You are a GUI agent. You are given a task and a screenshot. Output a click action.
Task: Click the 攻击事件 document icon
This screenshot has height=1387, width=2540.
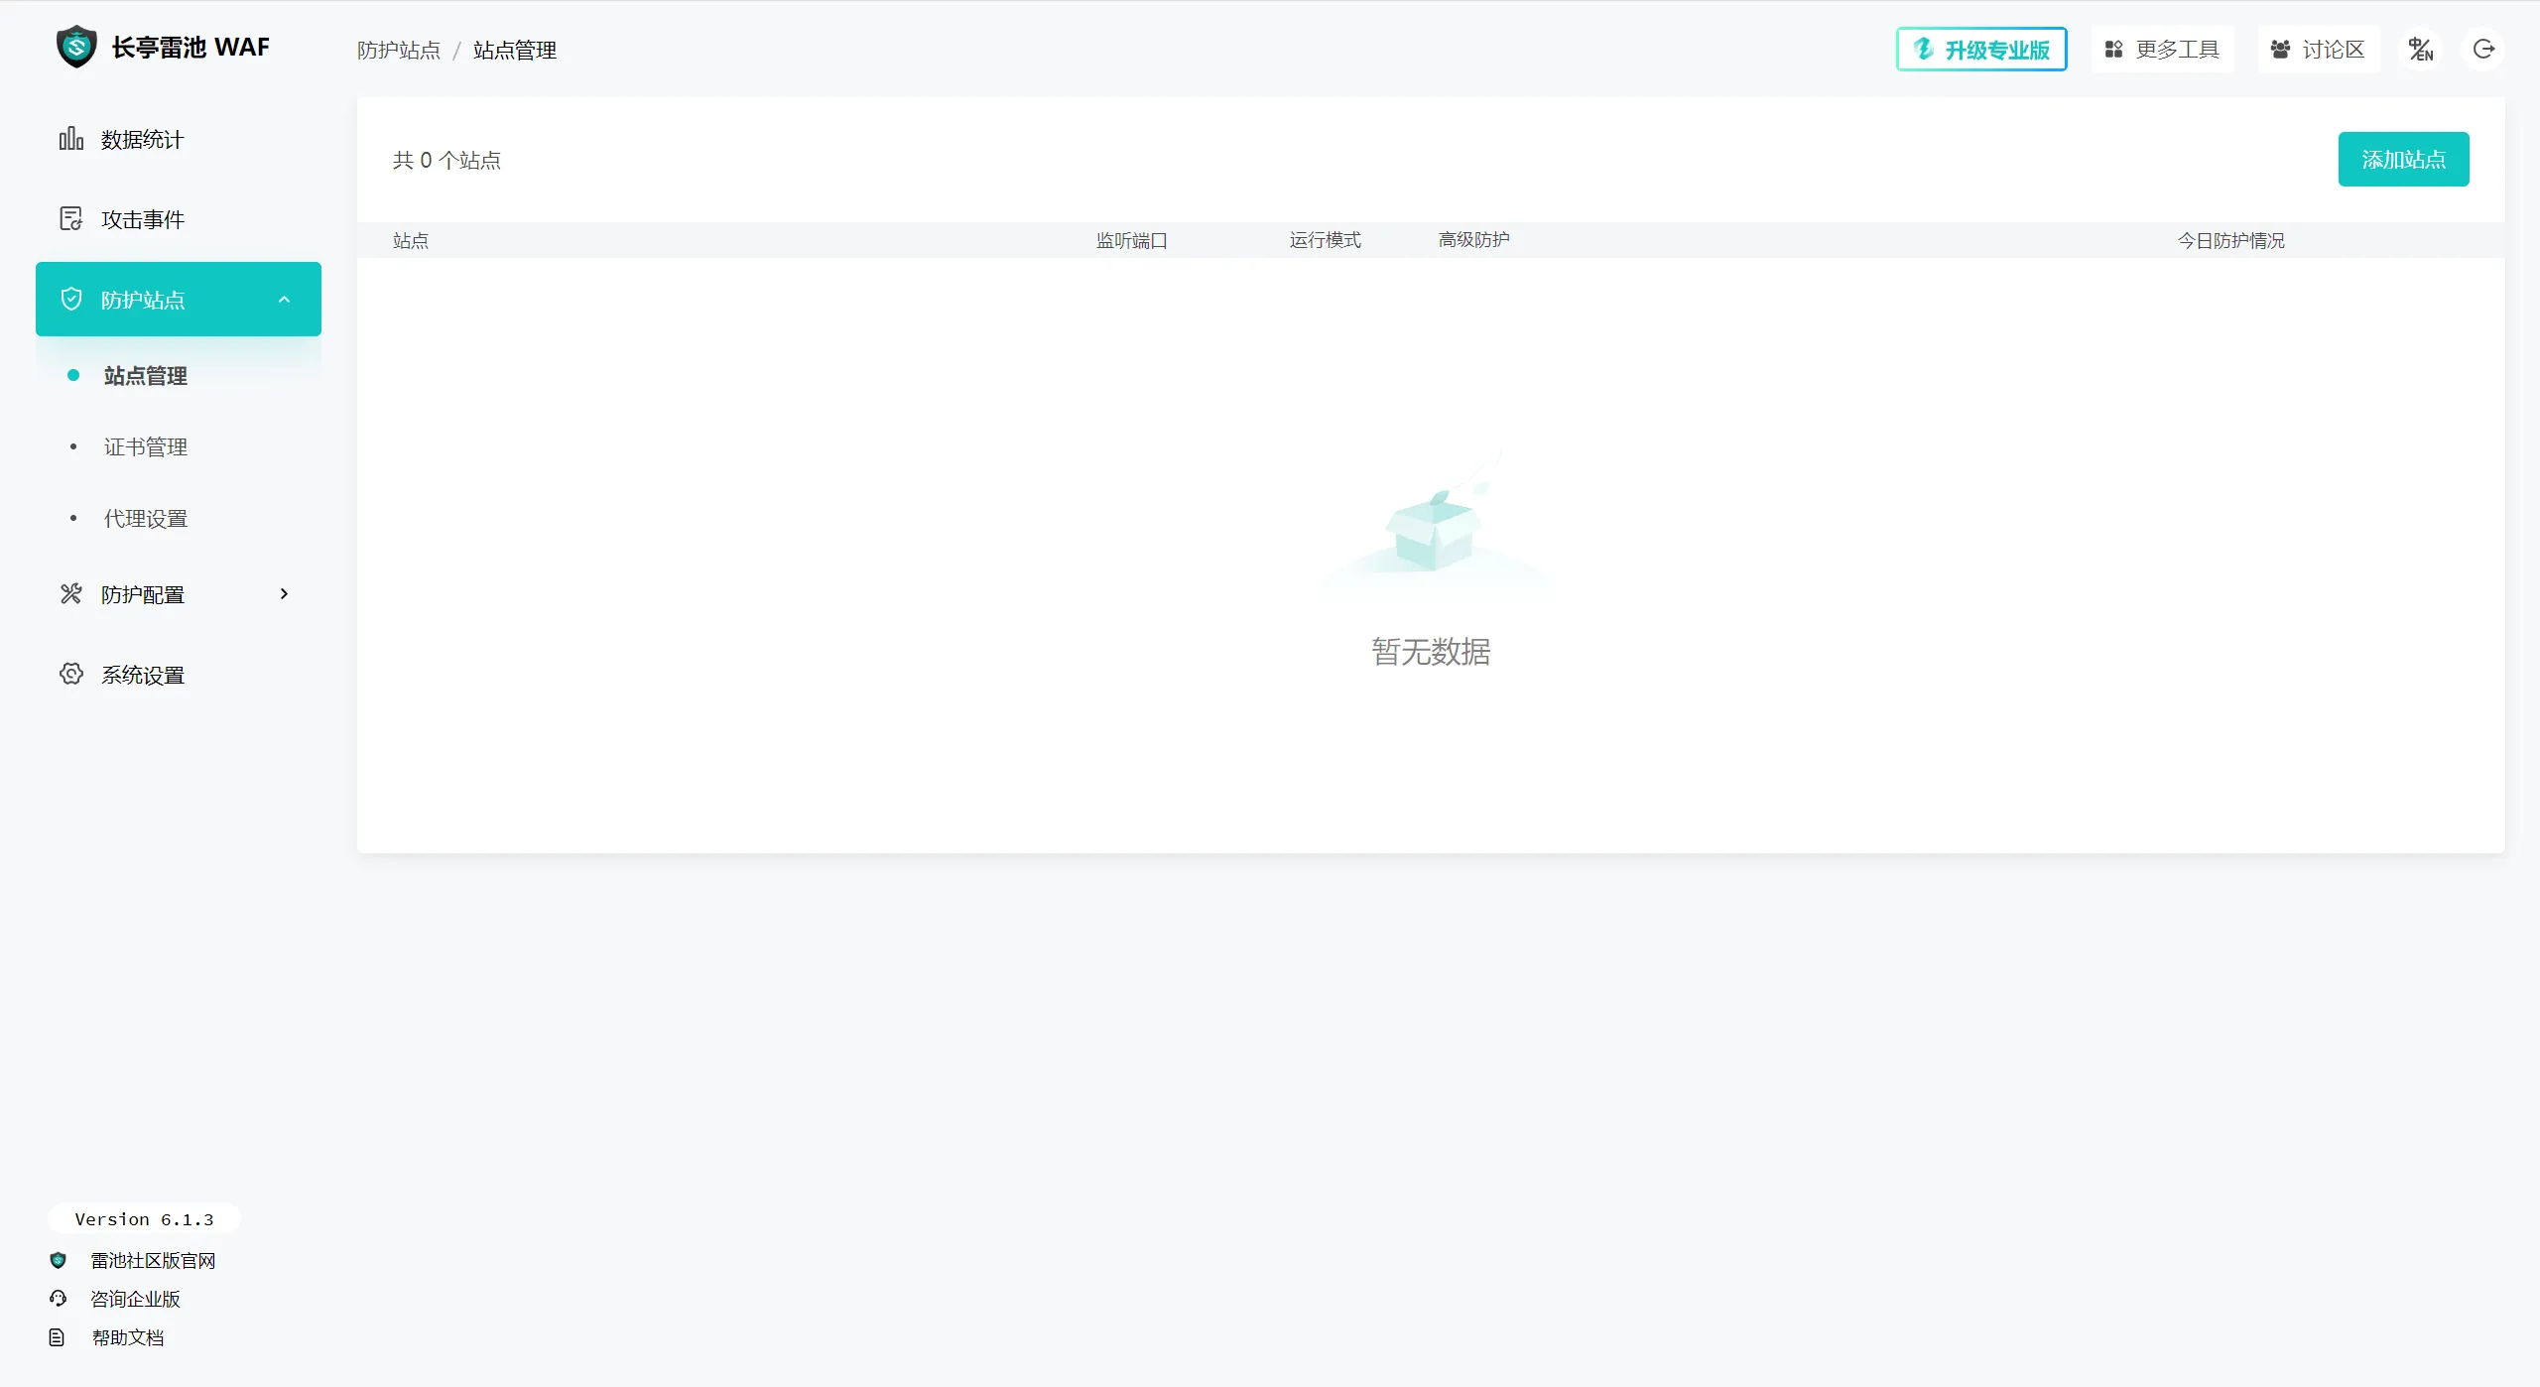coord(70,218)
